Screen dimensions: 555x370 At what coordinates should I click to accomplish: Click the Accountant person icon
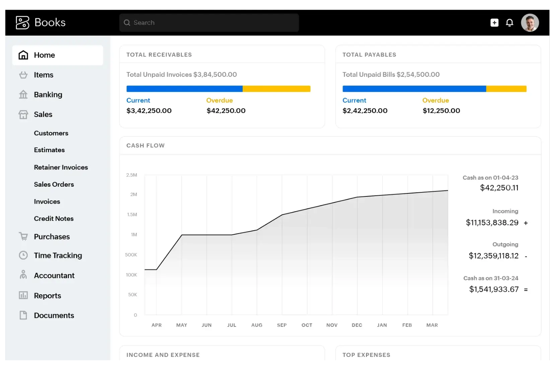pyautogui.click(x=23, y=275)
